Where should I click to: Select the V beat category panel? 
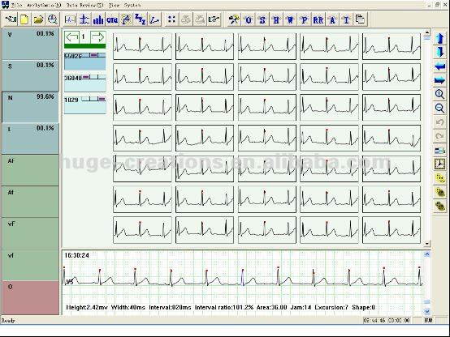tap(30, 44)
